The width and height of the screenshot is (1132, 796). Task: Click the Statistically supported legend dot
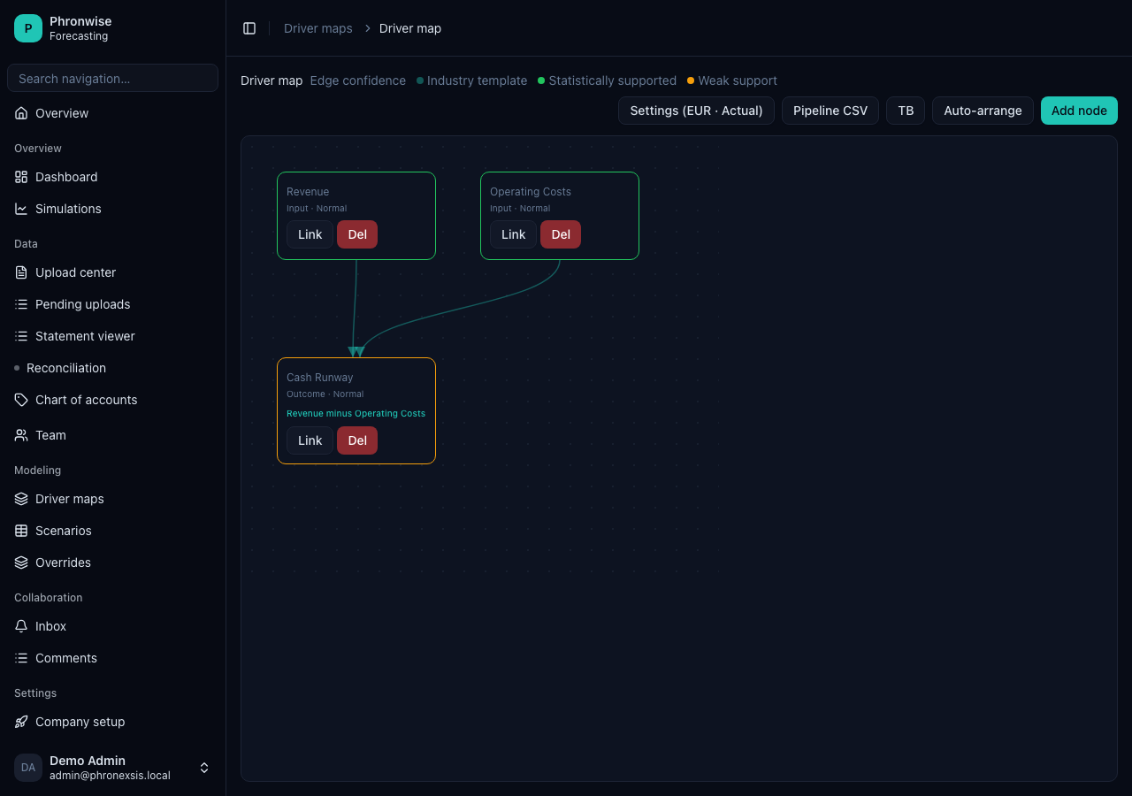541,80
